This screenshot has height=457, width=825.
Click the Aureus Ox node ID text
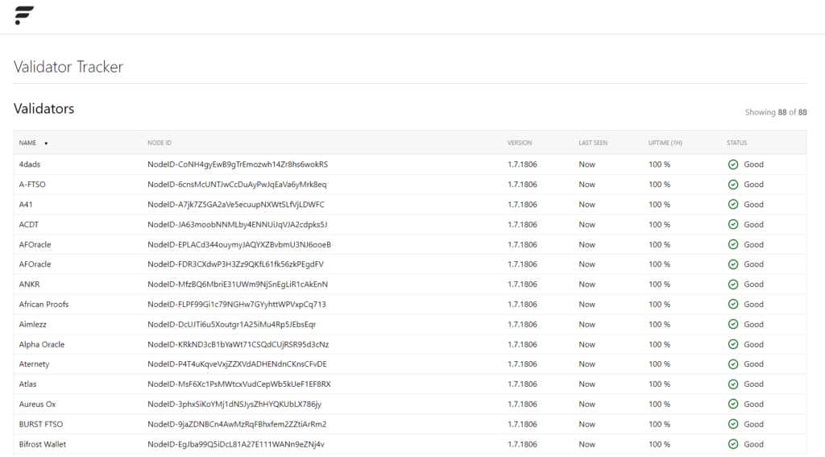[x=234, y=405]
